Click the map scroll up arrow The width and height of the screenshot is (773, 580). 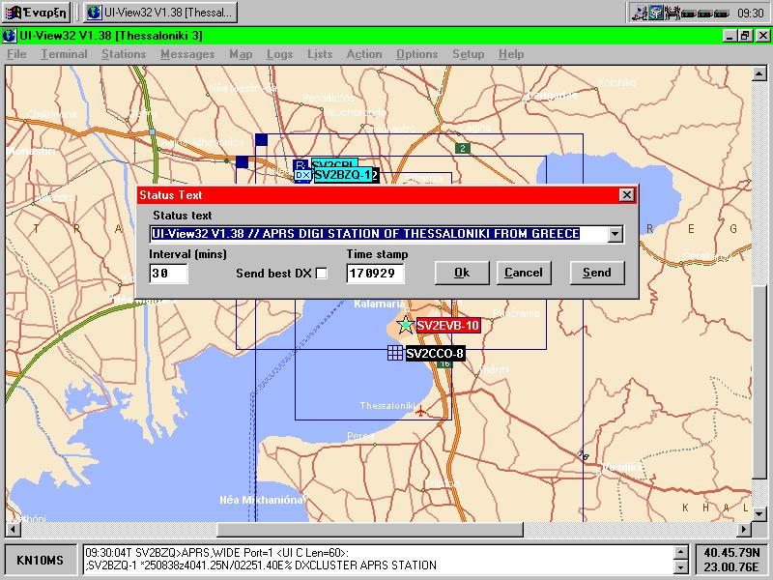[759, 74]
